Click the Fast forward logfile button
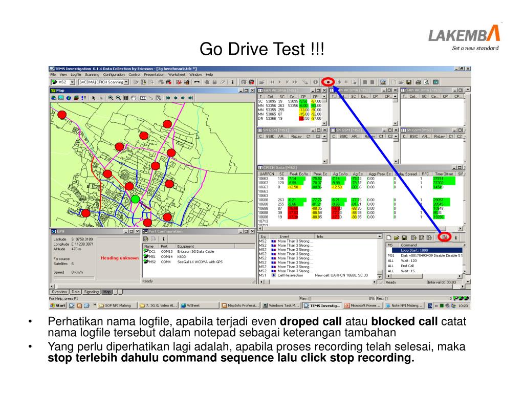524x393 pixels. [295, 82]
